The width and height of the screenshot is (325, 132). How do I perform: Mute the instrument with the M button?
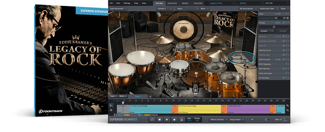(288, 18)
